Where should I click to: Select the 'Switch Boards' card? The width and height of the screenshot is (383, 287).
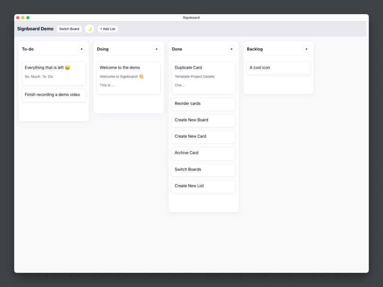pos(203,170)
